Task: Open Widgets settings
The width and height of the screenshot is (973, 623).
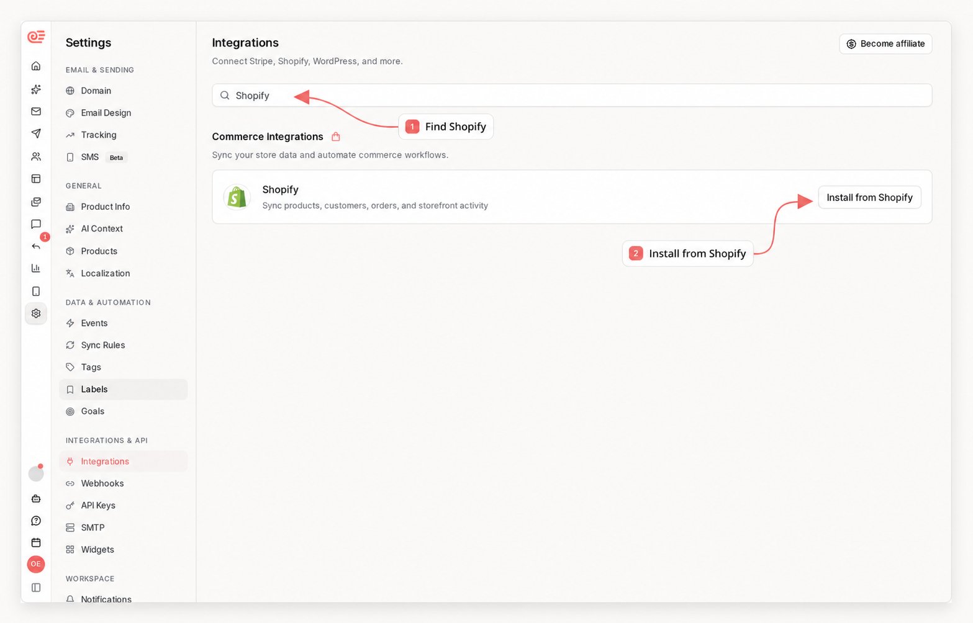Action: pyautogui.click(x=124, y=550)
